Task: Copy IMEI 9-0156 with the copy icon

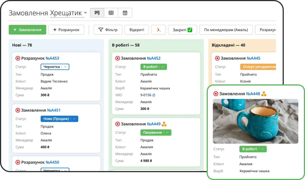Action: tap(154, 95)
